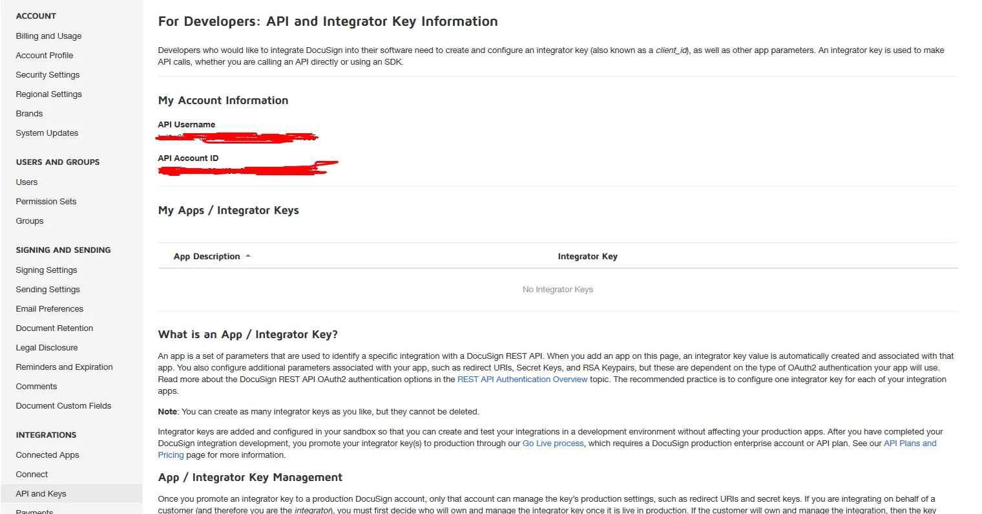Open Document Custom Fields

click(x=63, y=406)
